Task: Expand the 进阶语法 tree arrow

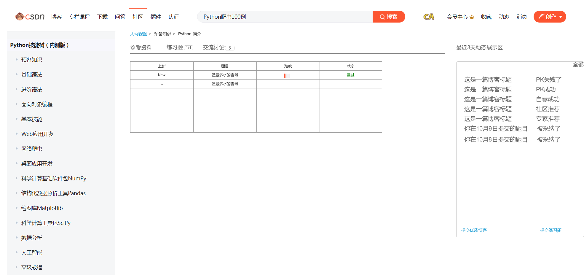Action: click(17, 89)
